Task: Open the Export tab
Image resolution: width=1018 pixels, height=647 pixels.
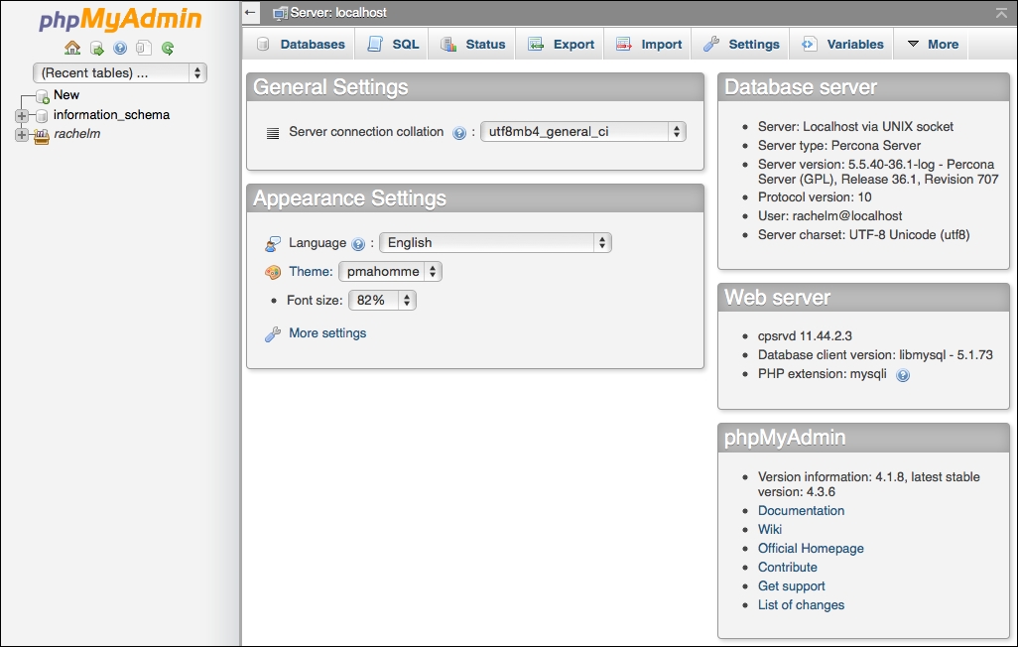Action: (561, 45)
